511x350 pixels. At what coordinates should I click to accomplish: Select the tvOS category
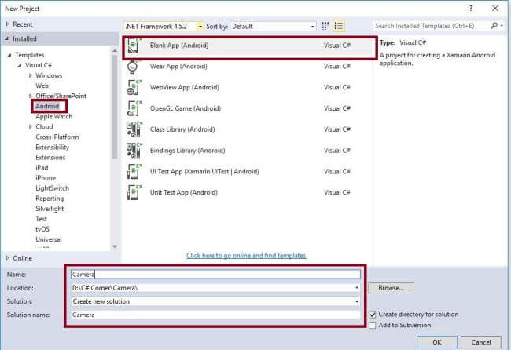42,229
